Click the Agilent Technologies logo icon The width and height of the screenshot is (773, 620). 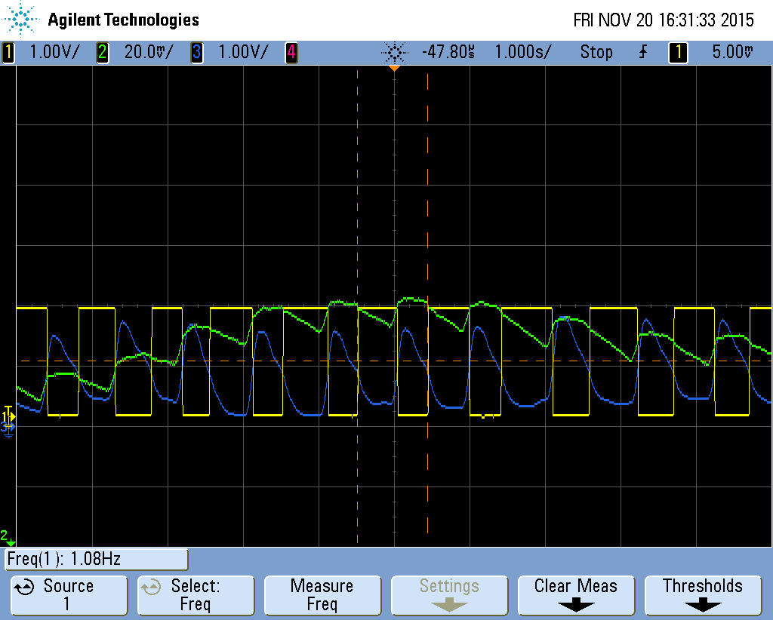(19, 19)
